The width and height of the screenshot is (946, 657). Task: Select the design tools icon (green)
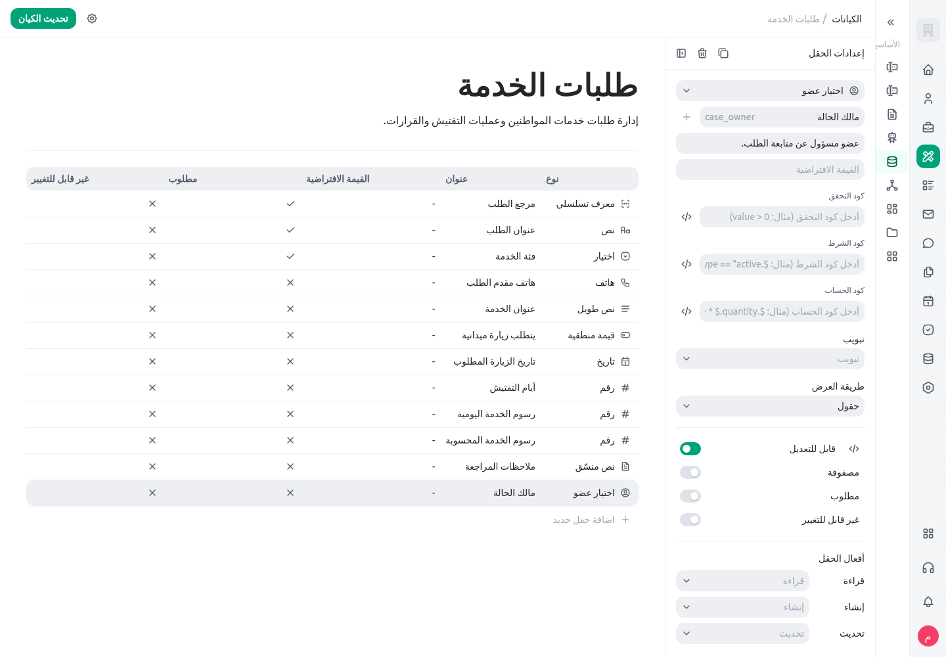928,156
